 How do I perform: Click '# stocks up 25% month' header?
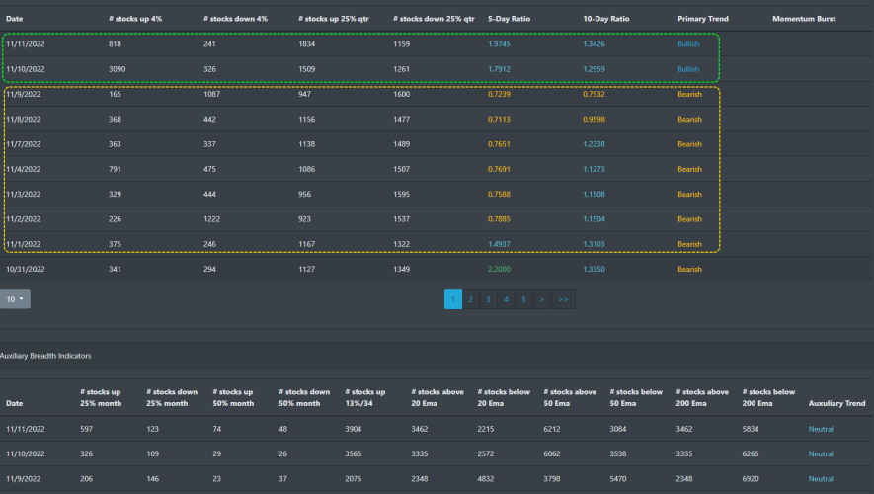tap(101, 397)
